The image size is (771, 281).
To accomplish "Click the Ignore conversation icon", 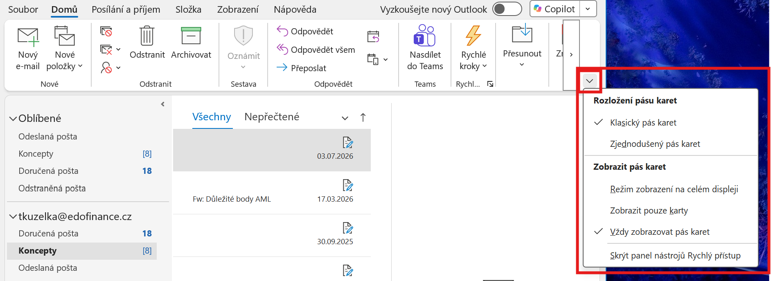I will tap(106, 31).
